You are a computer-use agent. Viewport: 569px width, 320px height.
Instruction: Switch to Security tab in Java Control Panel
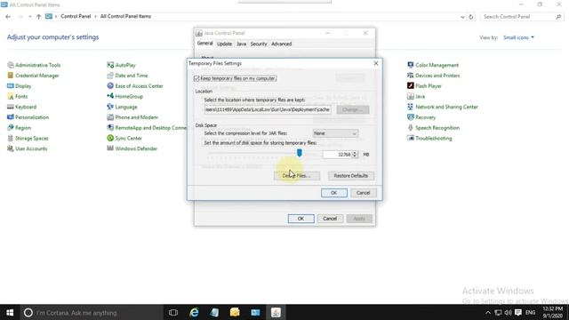pos(259,44)
